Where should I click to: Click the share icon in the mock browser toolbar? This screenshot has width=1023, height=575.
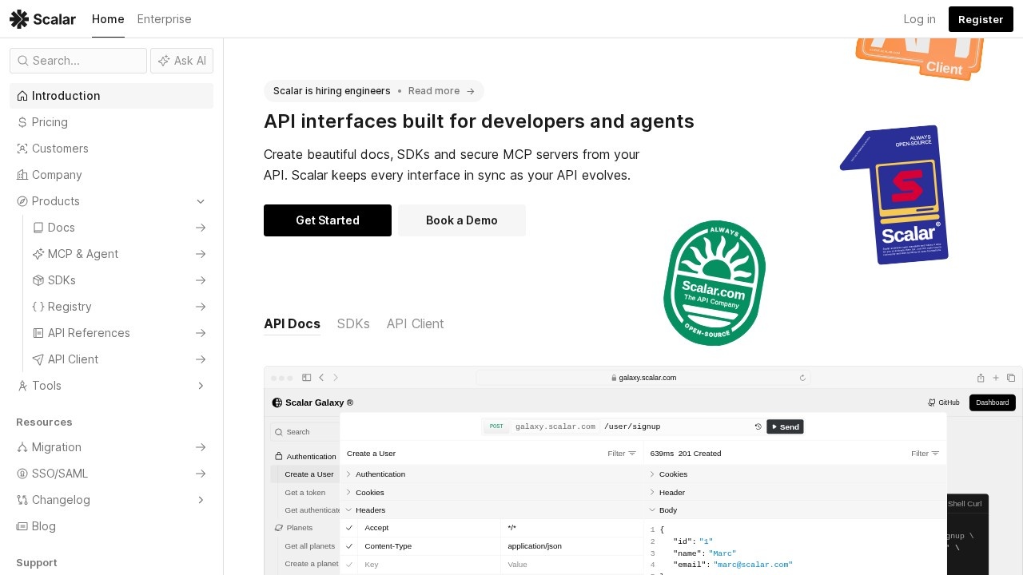tap(981, 378)
